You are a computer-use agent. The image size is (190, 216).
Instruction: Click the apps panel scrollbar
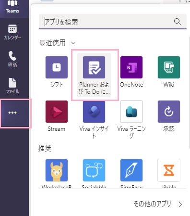click(x=190, y=92)
